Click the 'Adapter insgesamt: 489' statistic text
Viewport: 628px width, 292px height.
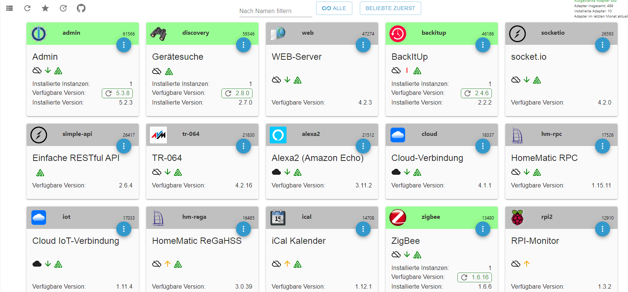pyautogui.click(x=594, y=6)
